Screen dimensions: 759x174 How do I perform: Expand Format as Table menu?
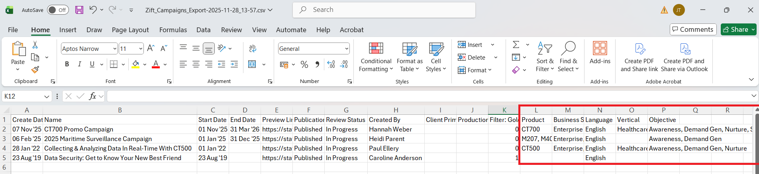click(410, 57)
